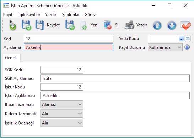Open the Kayıt menu
Screen dimensions: 194x138
(8, 15)
